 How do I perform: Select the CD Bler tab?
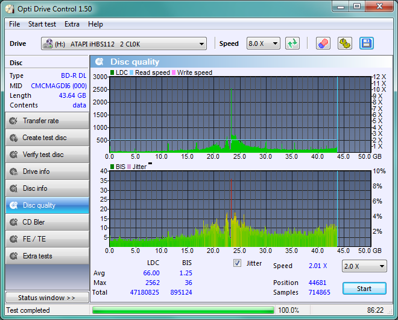coord(47,222)
